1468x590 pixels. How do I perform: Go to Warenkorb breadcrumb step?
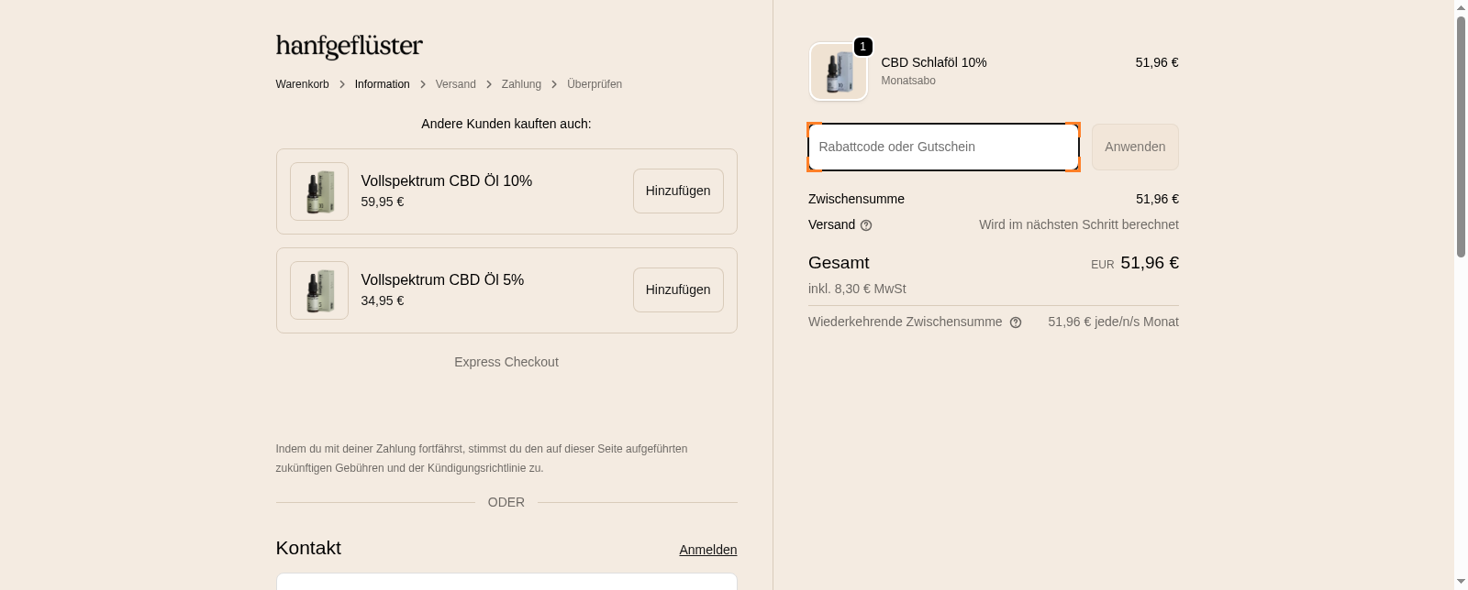(x=302, y=84)
